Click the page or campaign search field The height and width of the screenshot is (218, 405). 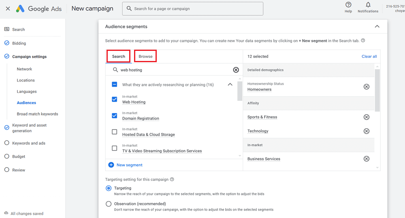pyautogui.click(x=194, y=8)
